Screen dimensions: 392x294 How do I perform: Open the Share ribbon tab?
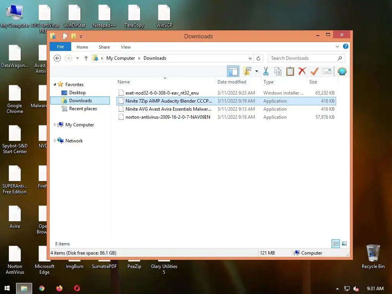coord(104,47)
